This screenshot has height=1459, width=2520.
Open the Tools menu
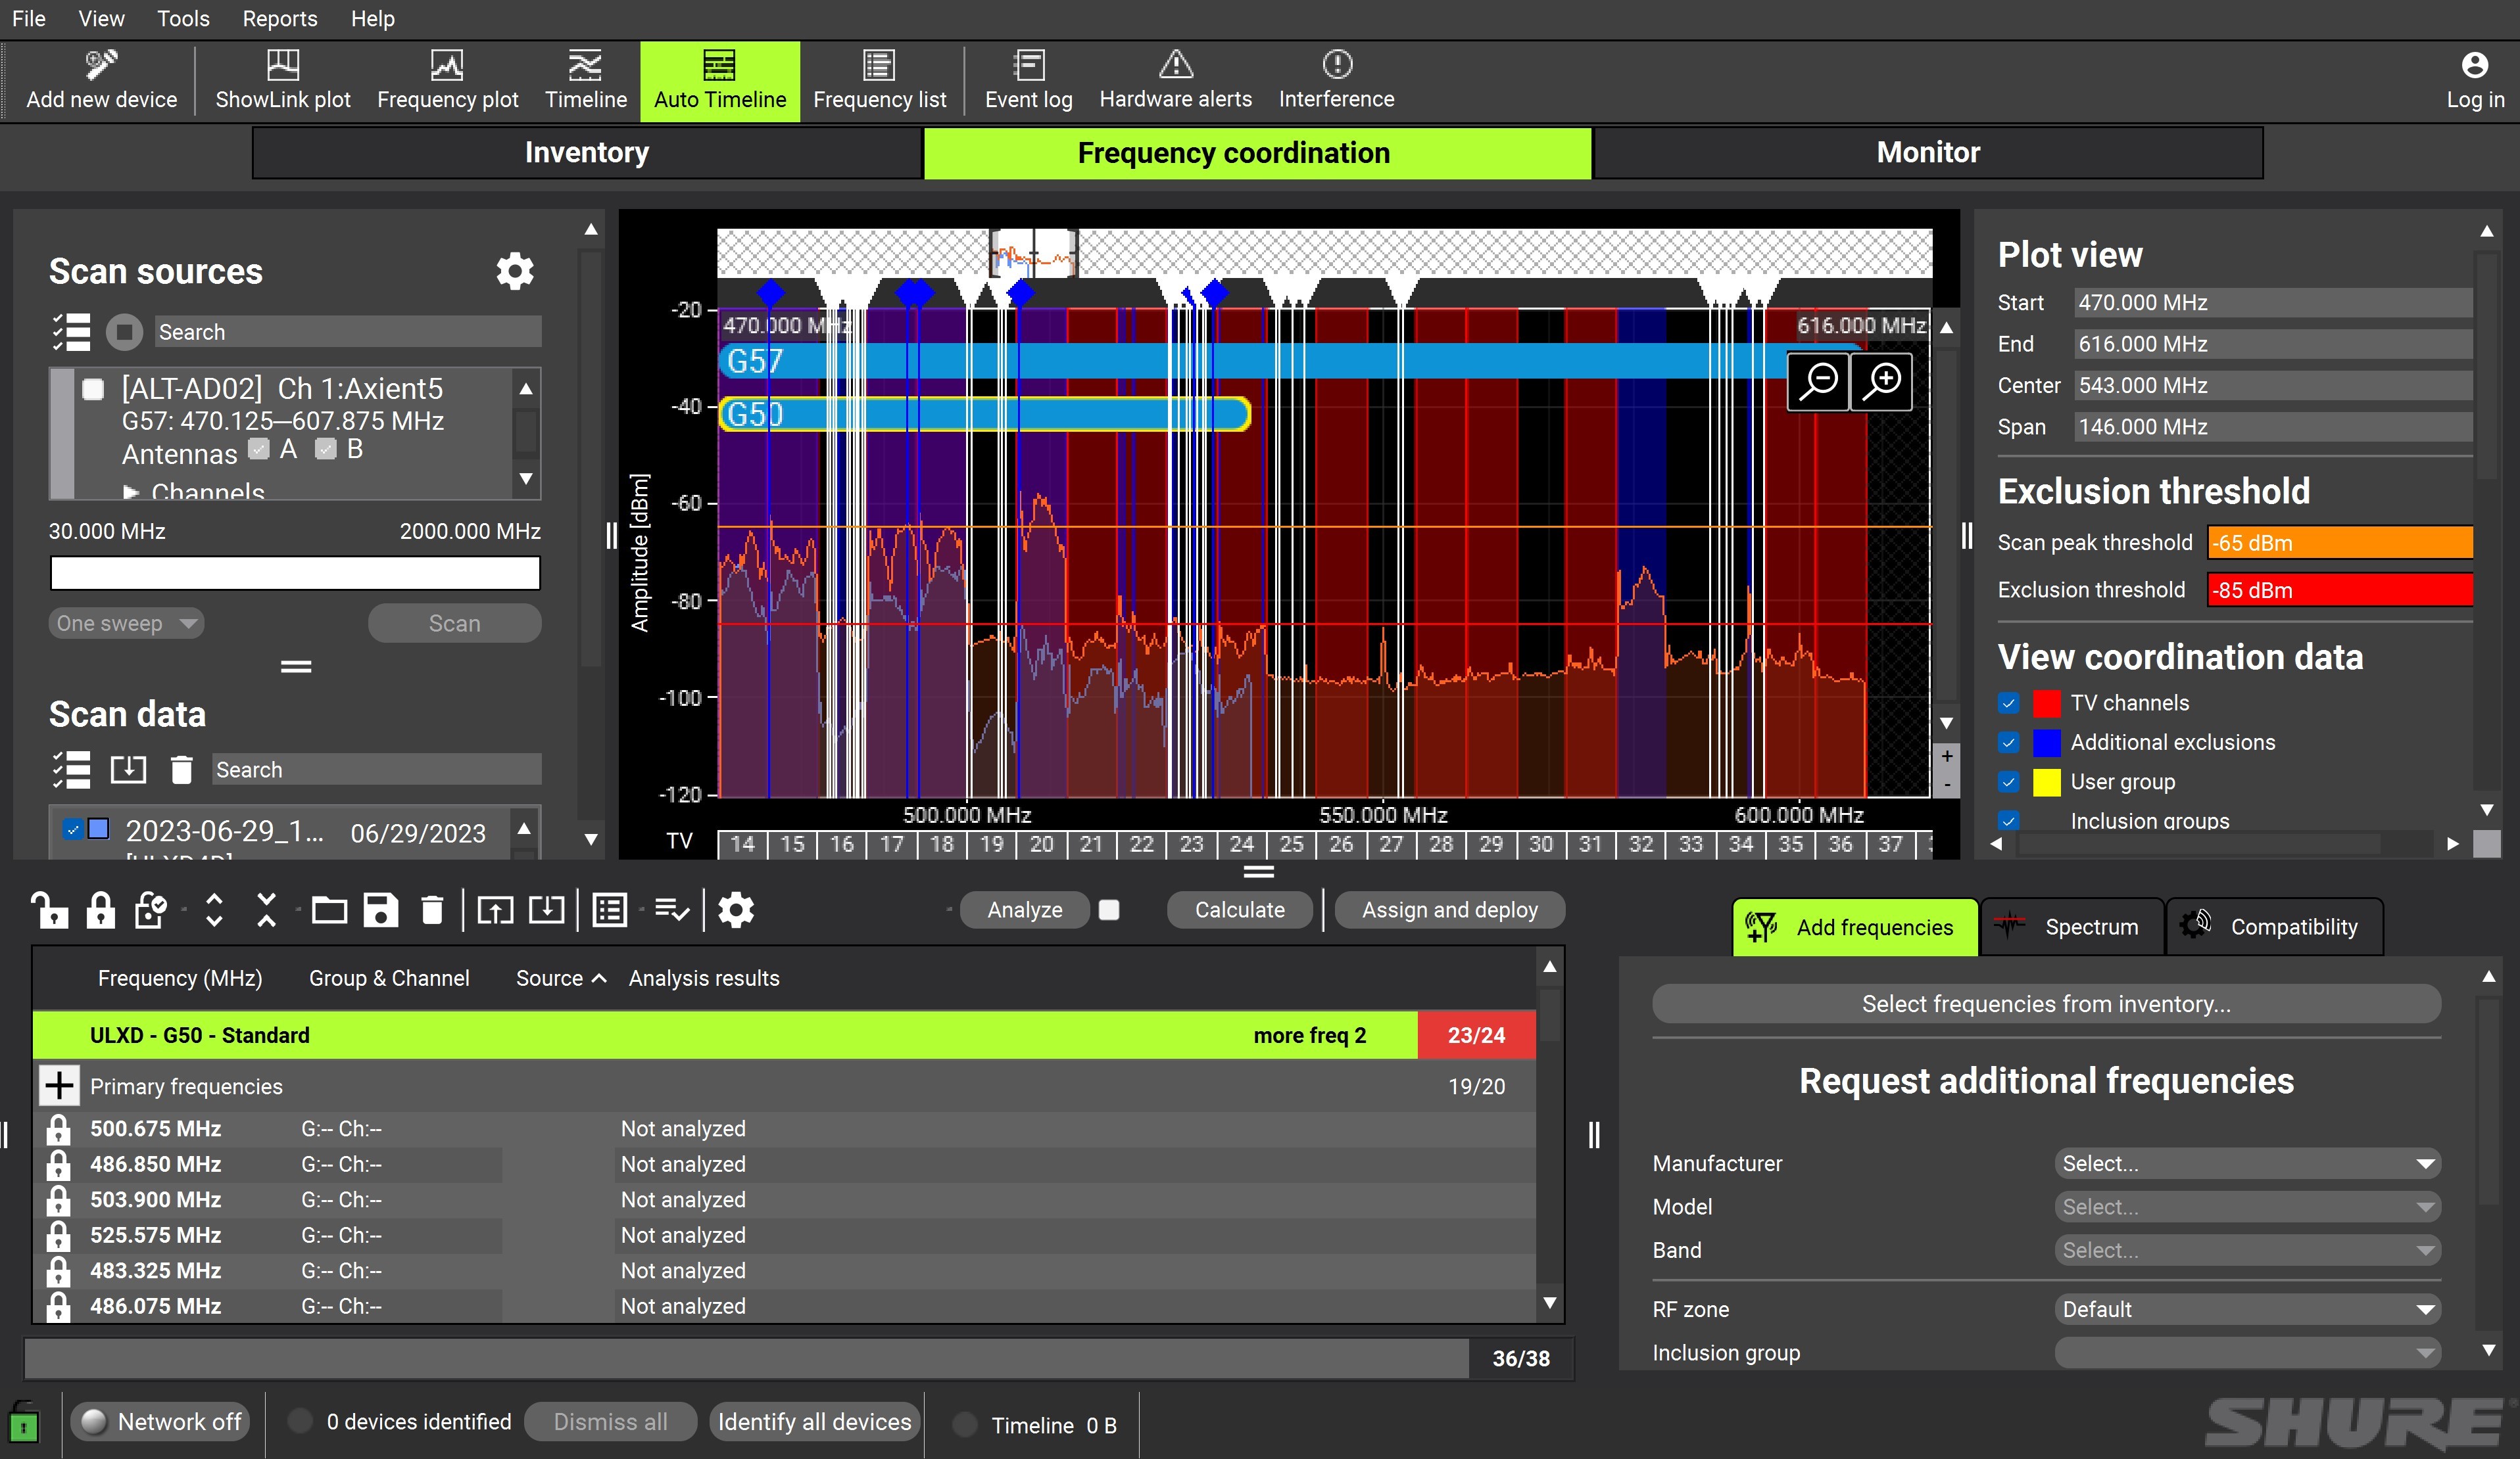(182, 18)
